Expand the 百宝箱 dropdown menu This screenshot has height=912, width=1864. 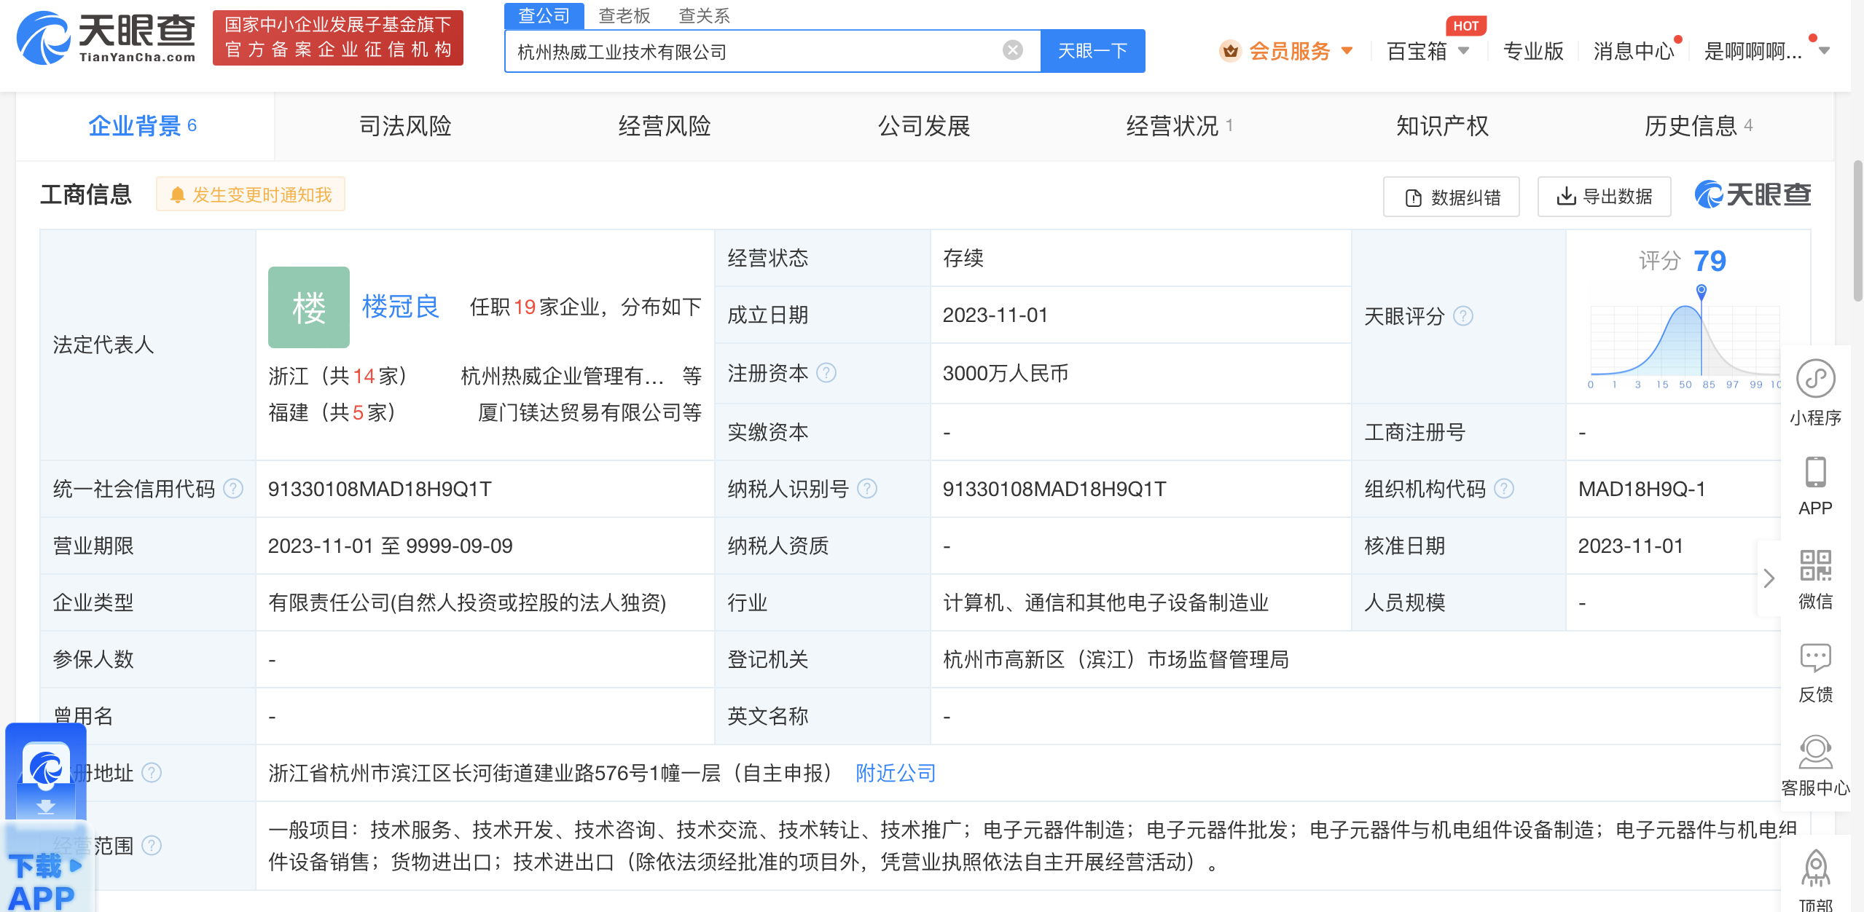pos(1463,51)
